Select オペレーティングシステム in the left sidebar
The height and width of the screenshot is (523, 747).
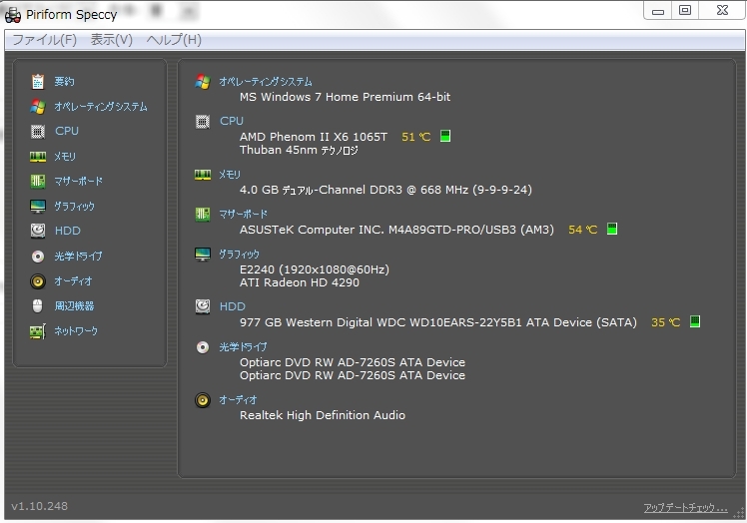tap(100, 107)
